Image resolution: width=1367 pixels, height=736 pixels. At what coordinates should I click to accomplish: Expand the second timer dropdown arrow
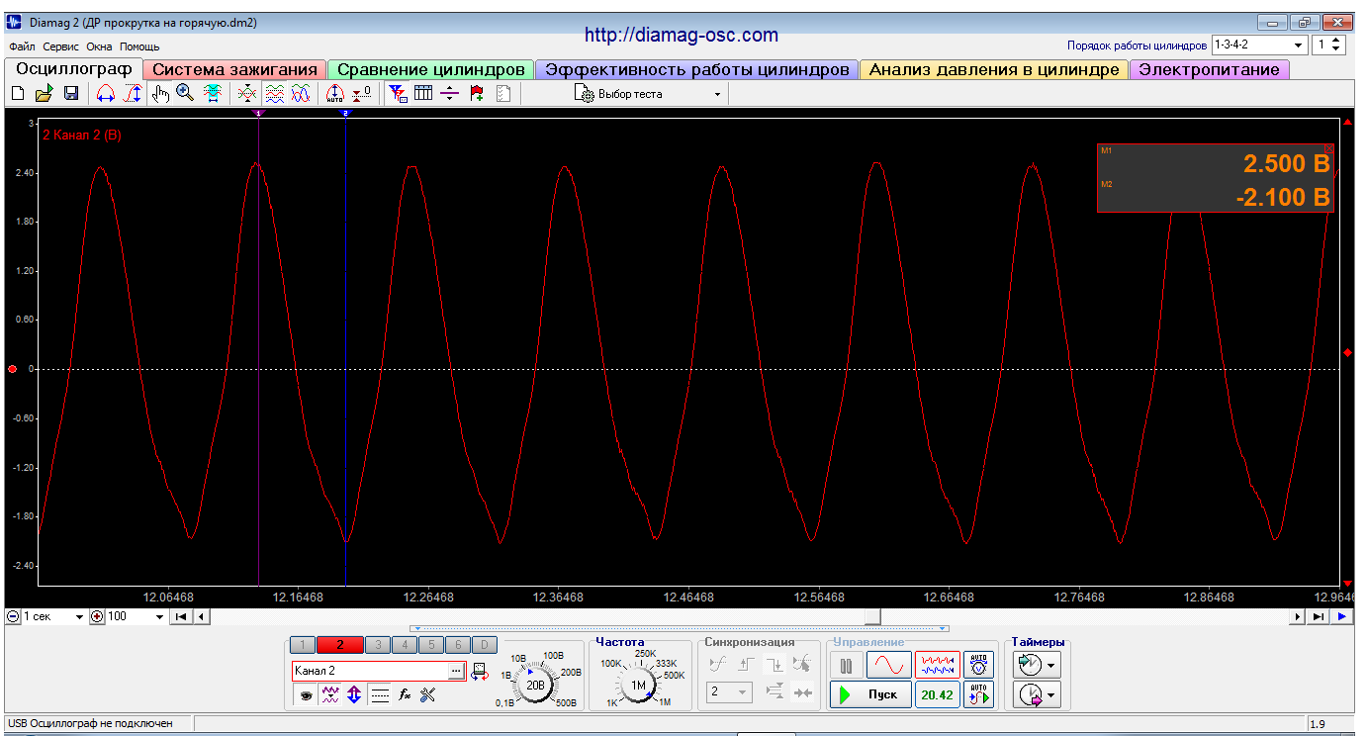pos(1051,696)
